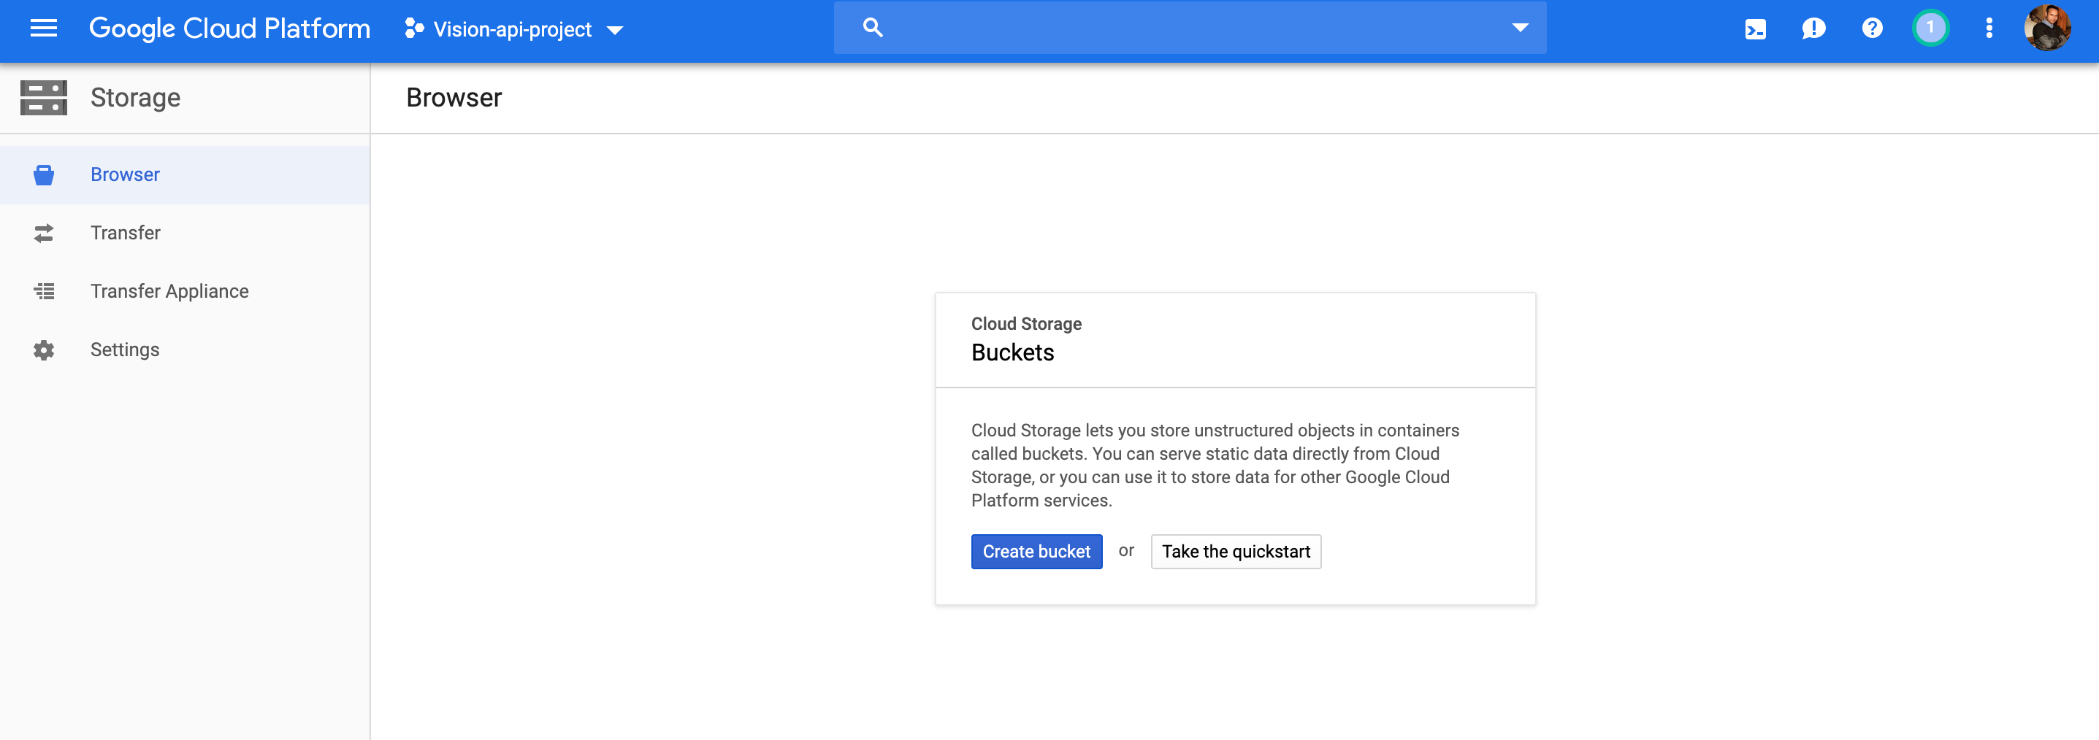Click the Google Cloud Platform logo

coord(229,28)
